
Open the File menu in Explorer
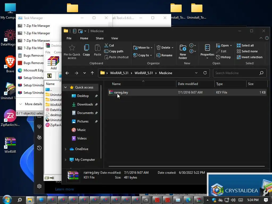pyautogui.click(x=69, y=38)
